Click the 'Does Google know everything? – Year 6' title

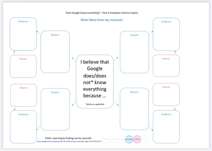(102, 13)
